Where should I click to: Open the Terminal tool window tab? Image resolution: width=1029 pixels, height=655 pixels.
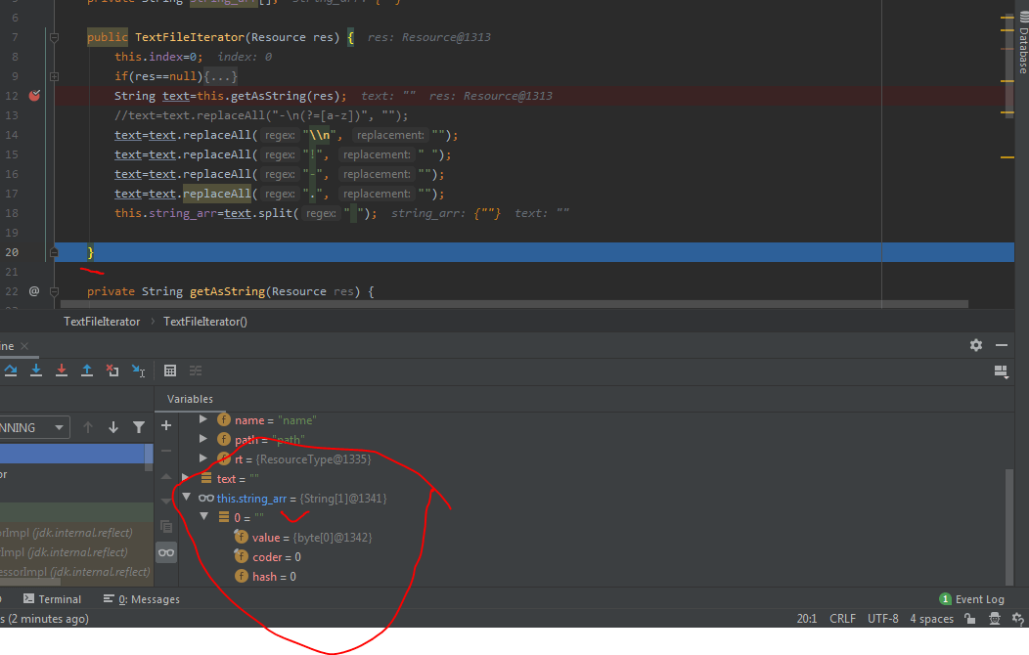pyautogui.click(x=53, y=598)
